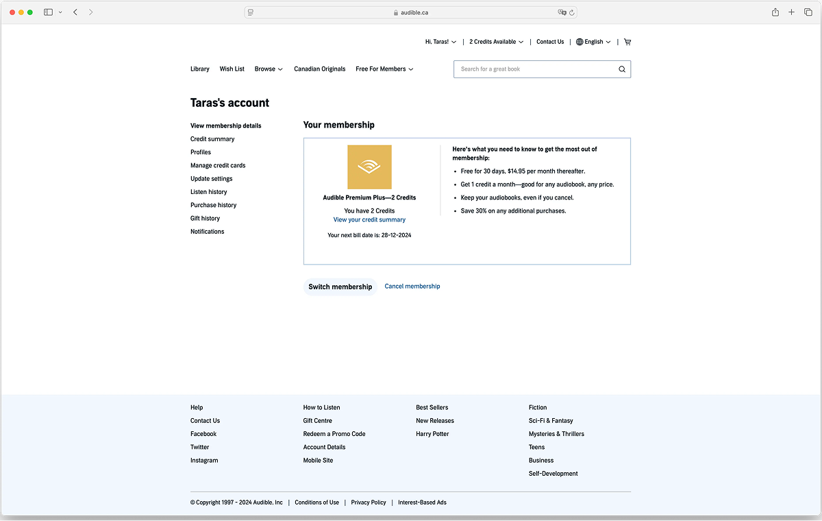
Task: Click Redeem a Promo Code
Action: 334,434
